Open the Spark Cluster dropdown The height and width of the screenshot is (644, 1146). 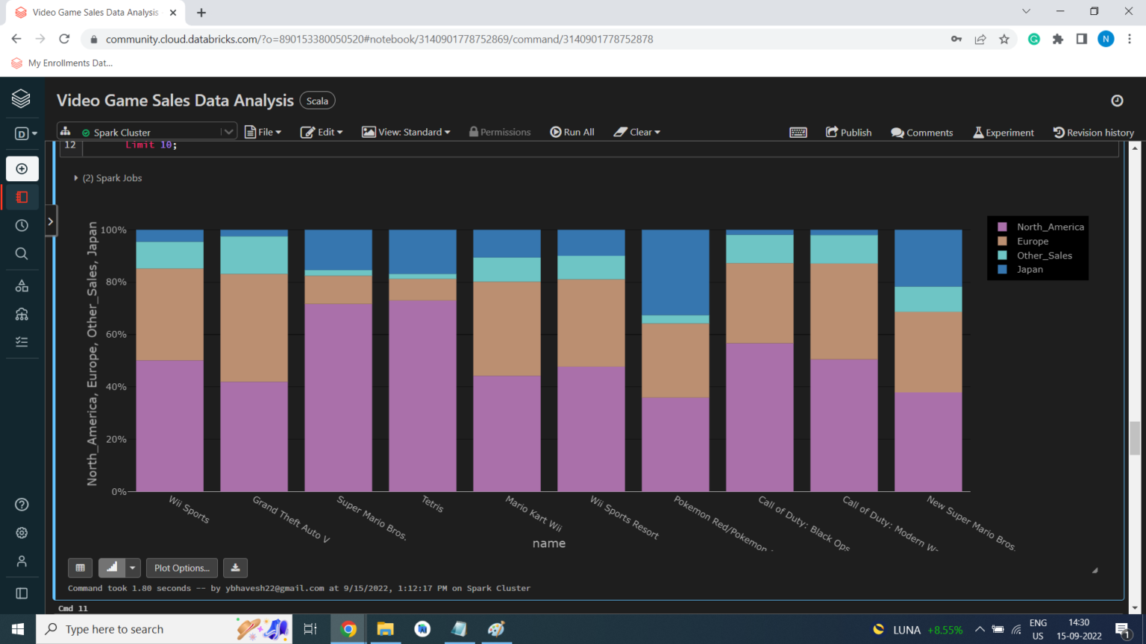228,132
